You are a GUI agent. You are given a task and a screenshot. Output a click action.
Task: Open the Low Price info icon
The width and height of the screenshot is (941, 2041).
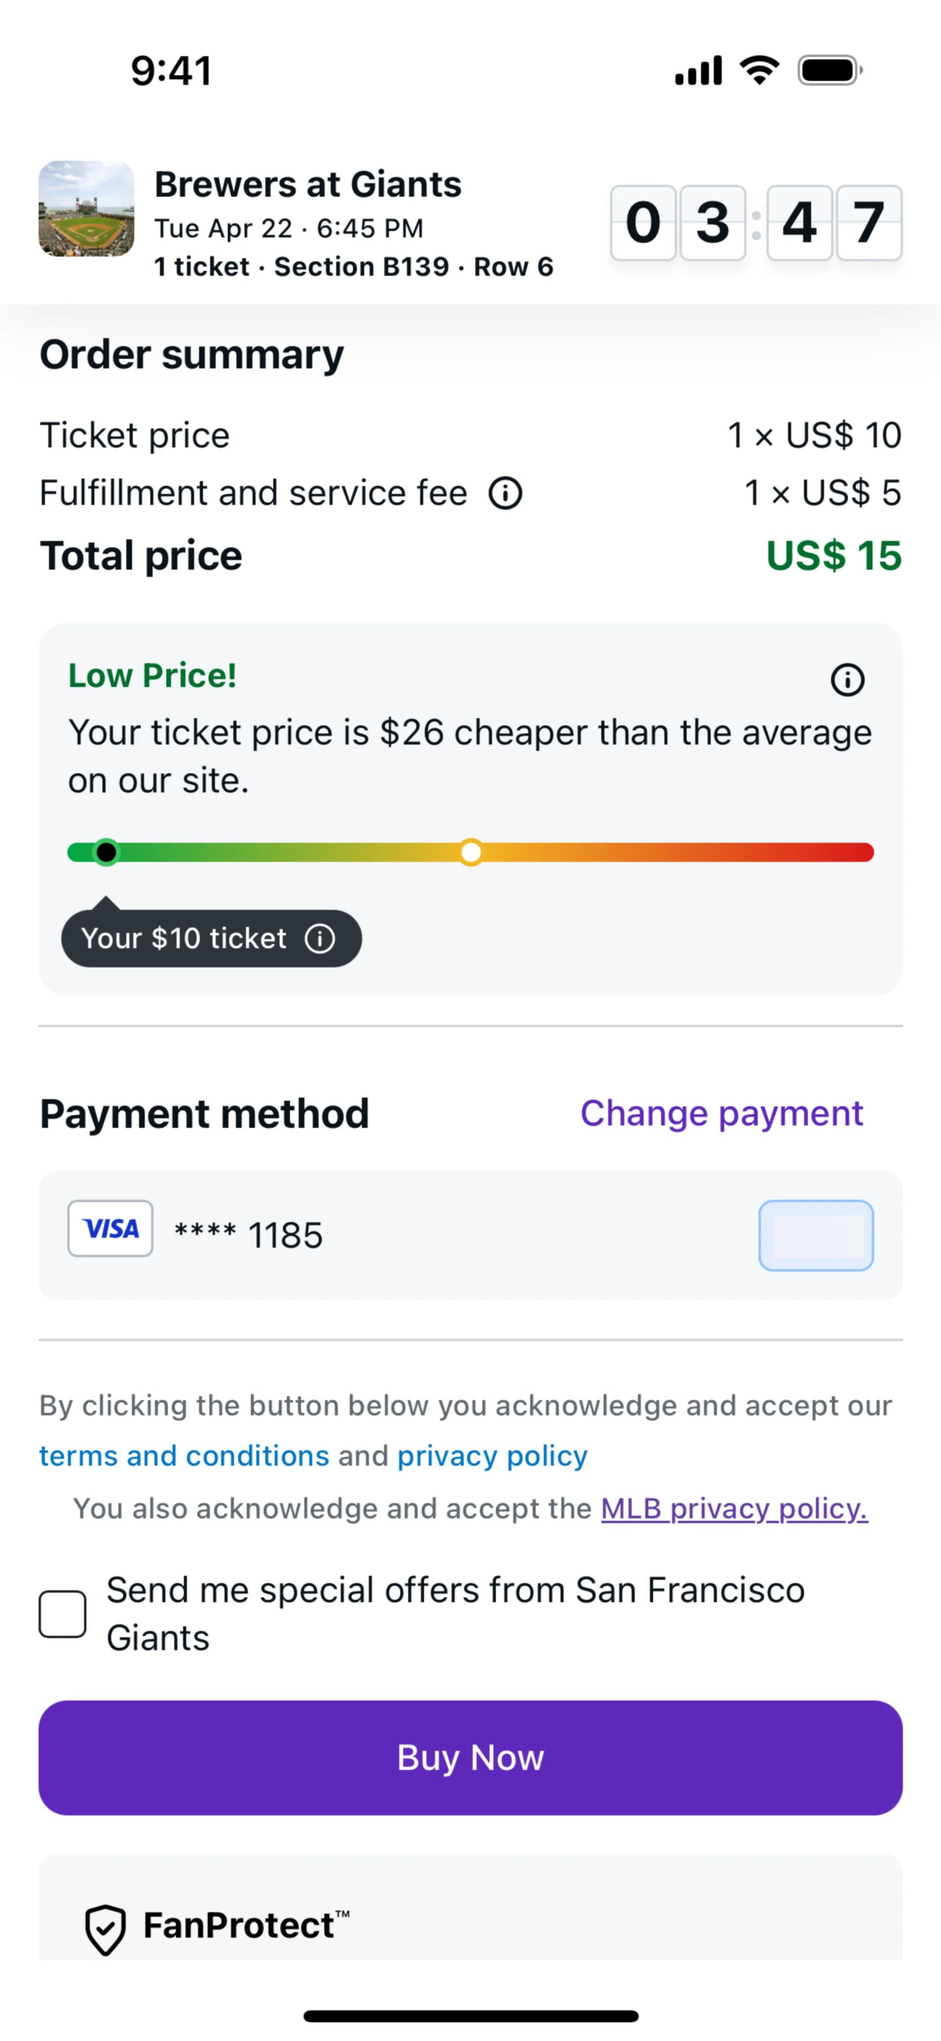pyautogui.click(x=847, y=680)
